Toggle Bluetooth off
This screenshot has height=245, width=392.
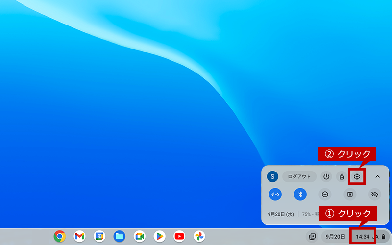(300, 194)
